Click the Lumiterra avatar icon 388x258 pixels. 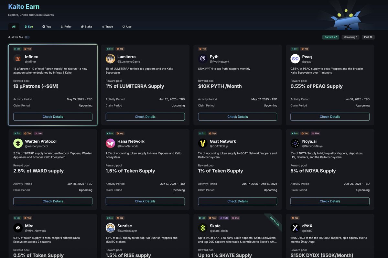click(x=110, y=59)
